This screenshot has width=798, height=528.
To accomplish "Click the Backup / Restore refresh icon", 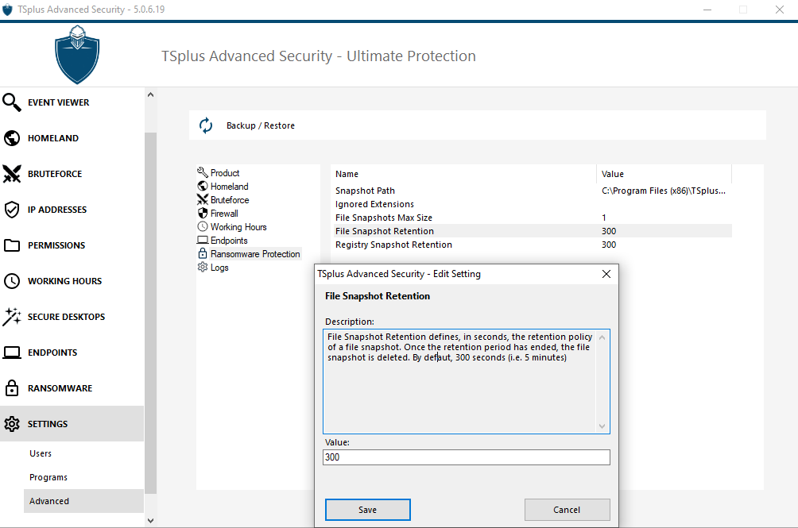I will tap(206, 125).
